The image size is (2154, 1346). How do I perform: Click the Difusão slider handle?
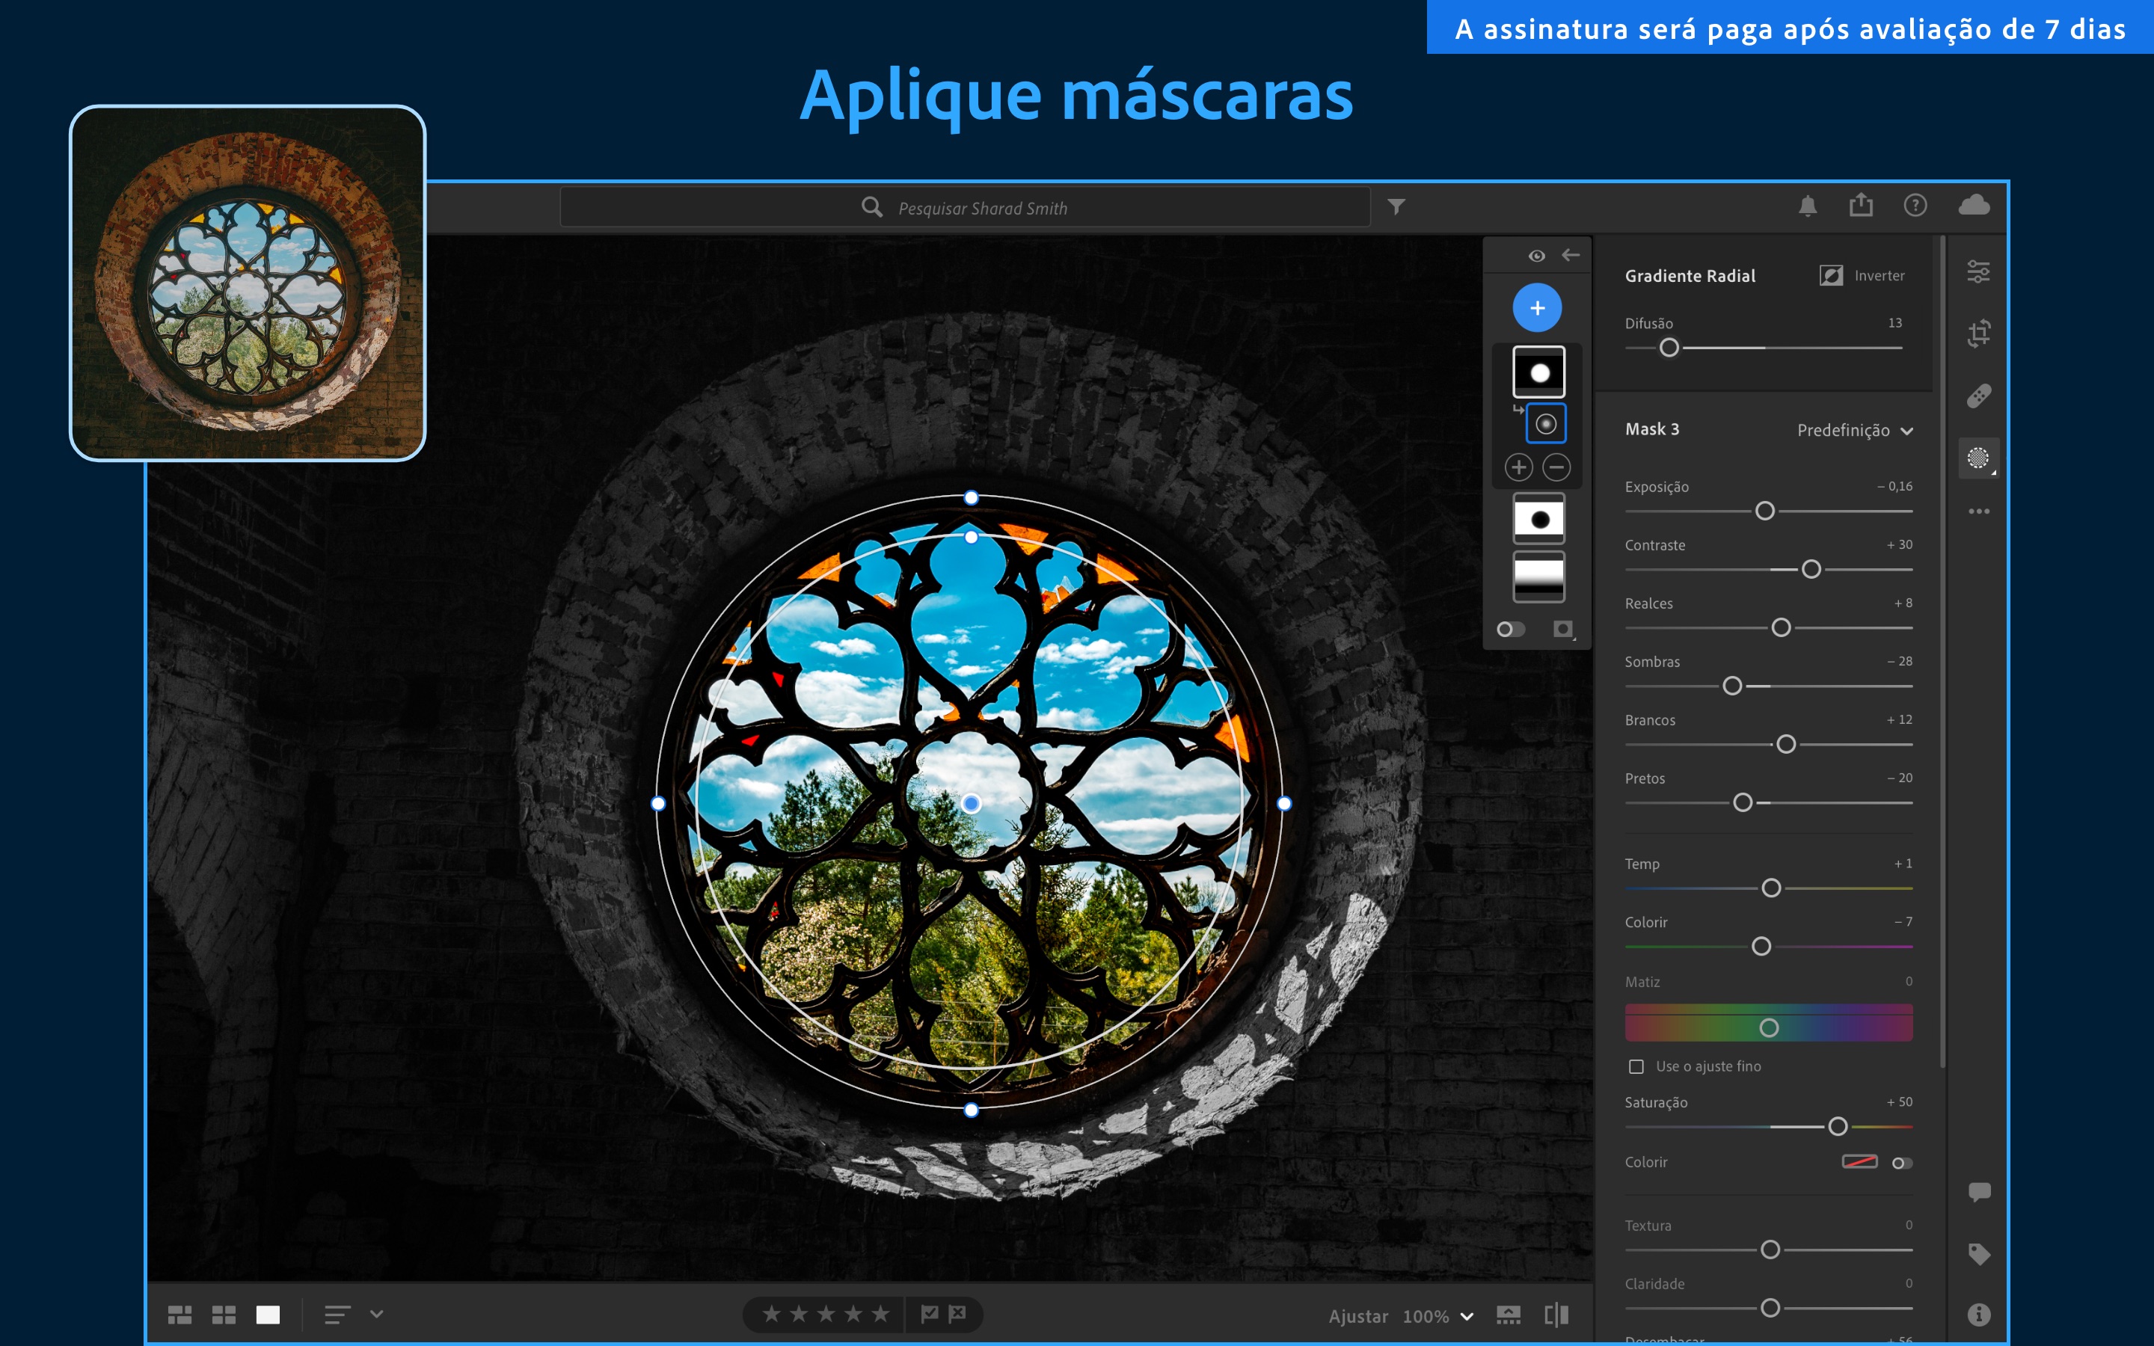coord(1669,348)
